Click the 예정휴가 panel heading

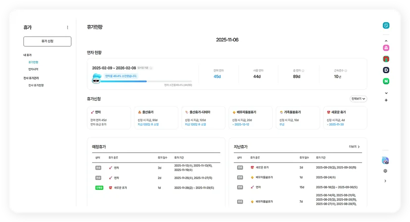tap(99, 147)
